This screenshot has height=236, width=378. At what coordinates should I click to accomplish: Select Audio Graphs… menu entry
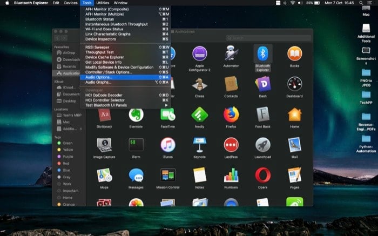click(x=125, y=82)
